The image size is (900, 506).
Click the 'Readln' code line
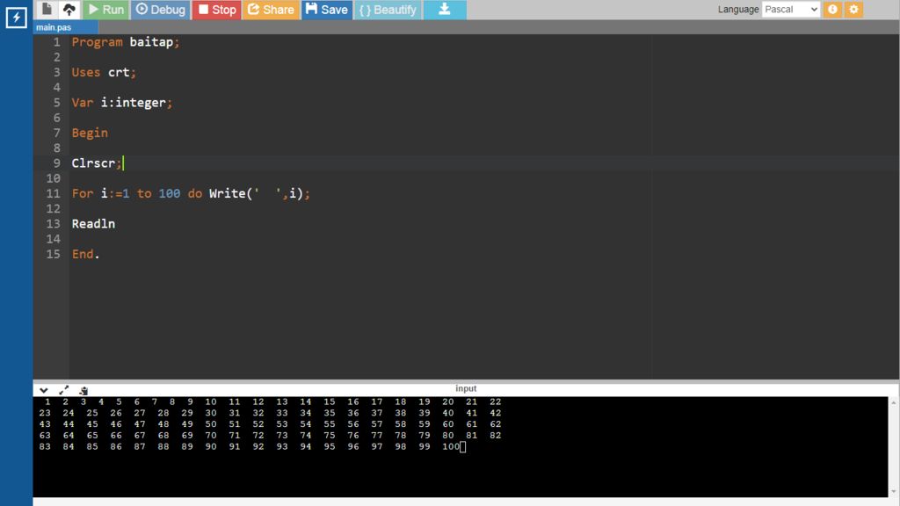click(x=93, y=224)
